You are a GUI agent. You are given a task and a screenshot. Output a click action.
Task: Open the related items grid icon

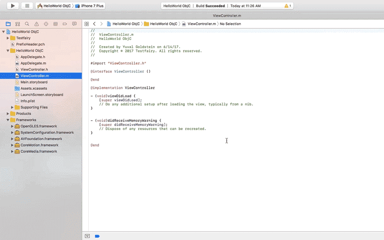point(86,24)
